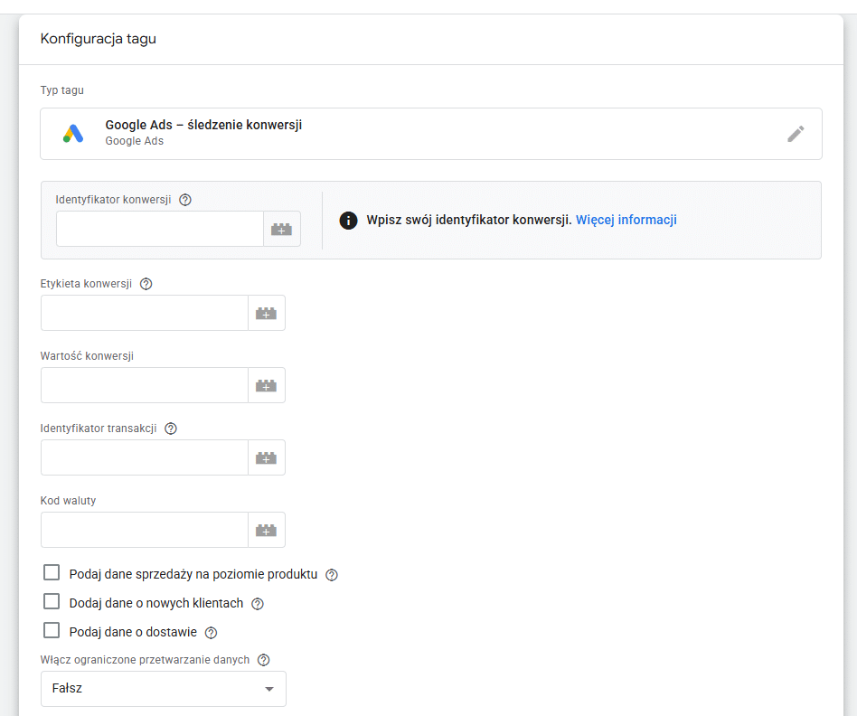Show help for Etykieta konwersji

tap(146, 284)
